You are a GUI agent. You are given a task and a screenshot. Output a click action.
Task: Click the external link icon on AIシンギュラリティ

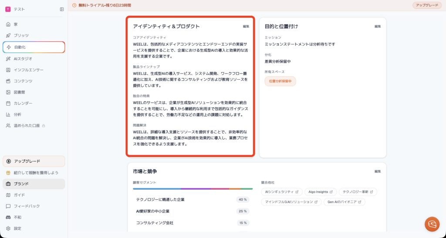coord(297,192)
